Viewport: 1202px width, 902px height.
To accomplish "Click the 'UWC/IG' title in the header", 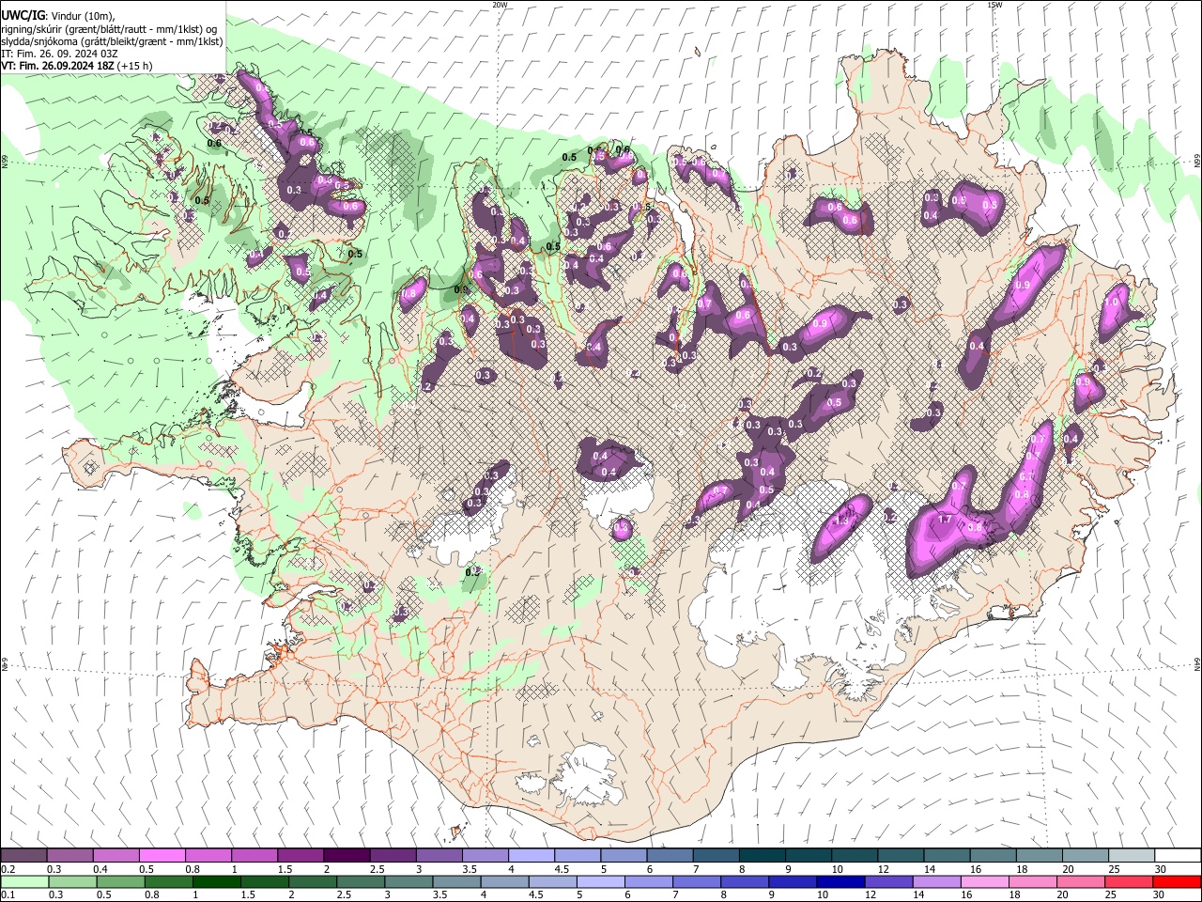I will click(23, 16).
